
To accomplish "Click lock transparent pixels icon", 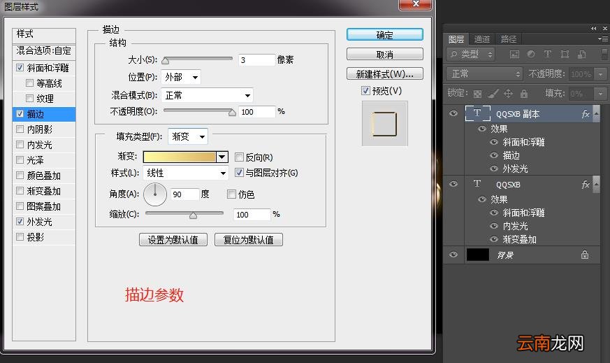I will pyautogui.click(x=477, y=94).
